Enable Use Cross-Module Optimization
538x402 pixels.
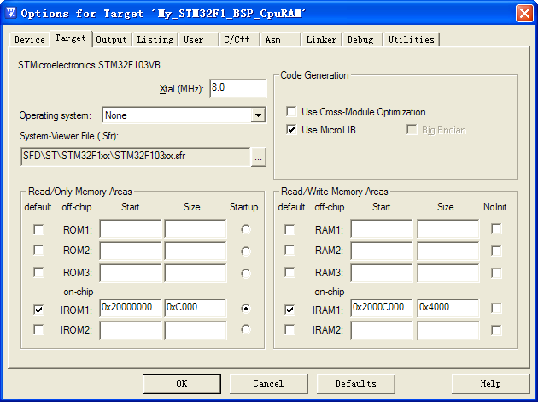click(x=291, y=112)
